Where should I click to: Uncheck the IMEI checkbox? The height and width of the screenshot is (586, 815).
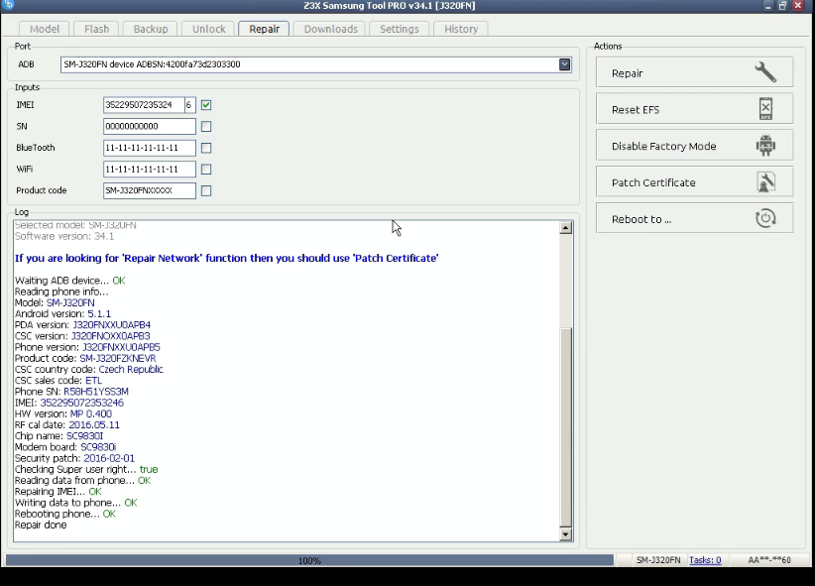pyautogui.click(x=206, y=105)
